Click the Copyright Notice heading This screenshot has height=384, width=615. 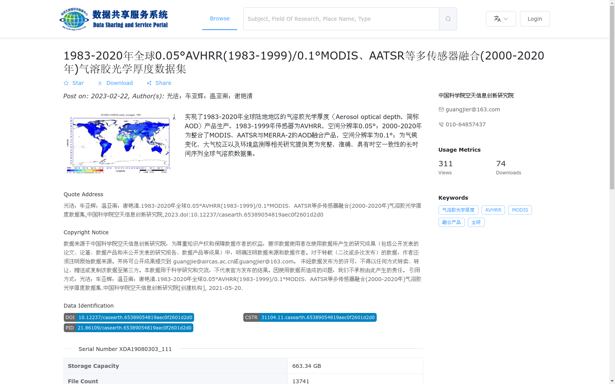point(86,232)
